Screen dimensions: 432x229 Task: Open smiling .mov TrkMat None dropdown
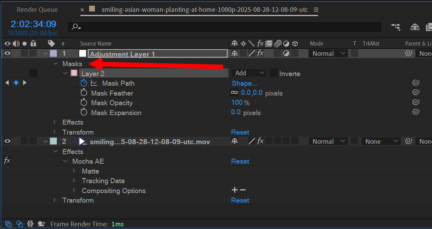(x=381, y=141)
